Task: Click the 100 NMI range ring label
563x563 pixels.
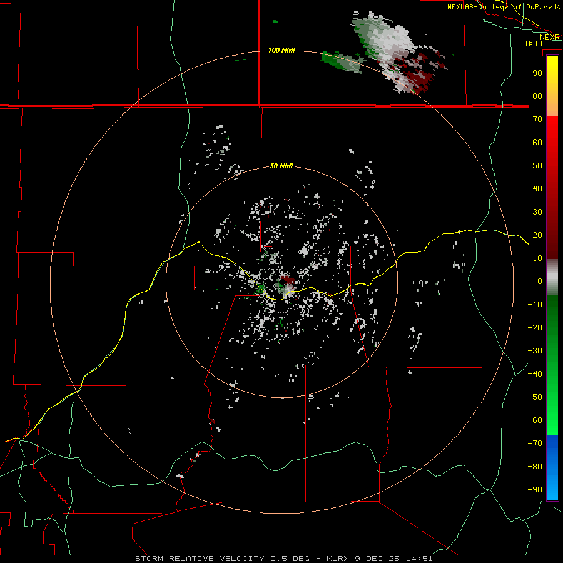Action: tap(281, 50)
